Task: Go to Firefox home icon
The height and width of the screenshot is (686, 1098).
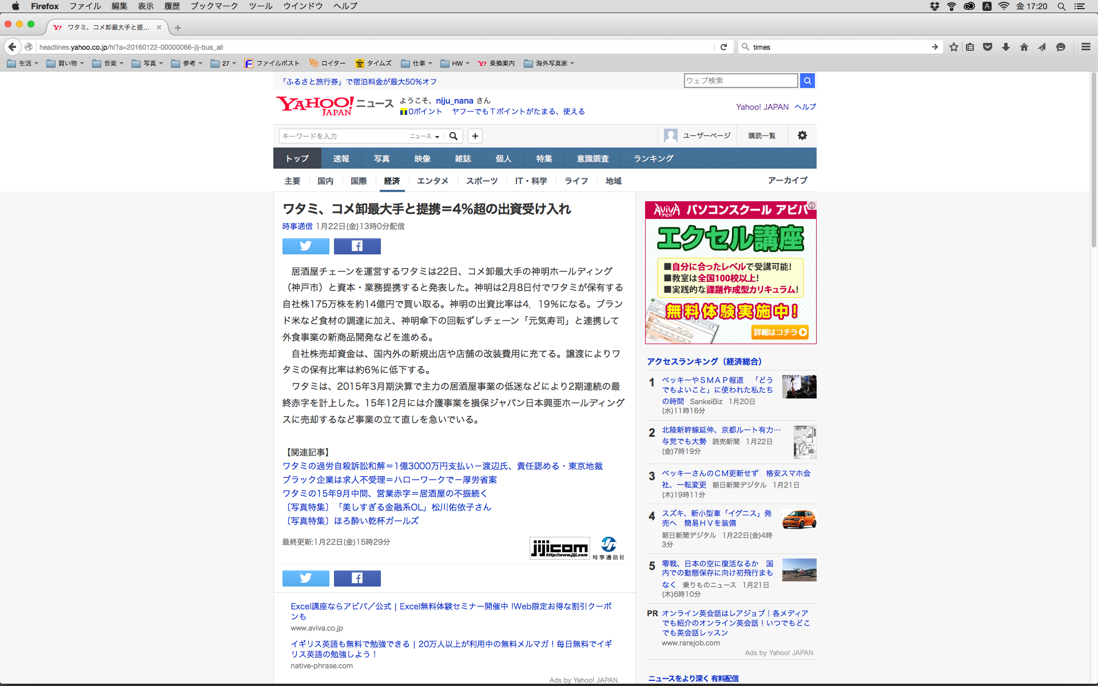Action: pyautogui.click(x=1024, y=47)
